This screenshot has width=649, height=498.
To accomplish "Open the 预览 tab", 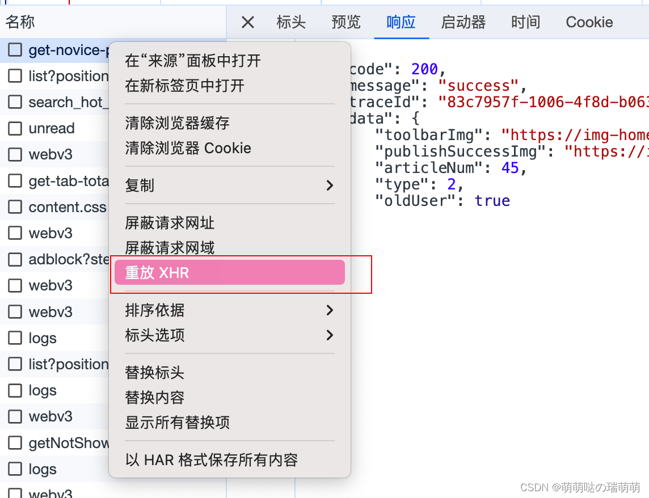I will [x=345, y=23].
